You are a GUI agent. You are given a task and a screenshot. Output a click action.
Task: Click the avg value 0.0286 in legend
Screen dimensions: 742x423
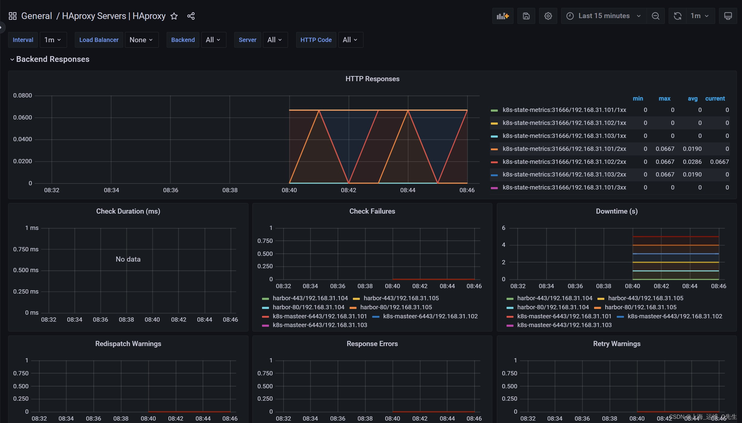click(692, 162)
